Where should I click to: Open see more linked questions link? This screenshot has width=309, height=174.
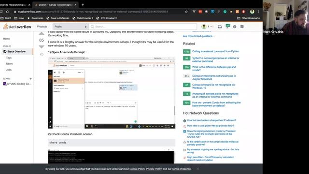[x=198, y=36]
